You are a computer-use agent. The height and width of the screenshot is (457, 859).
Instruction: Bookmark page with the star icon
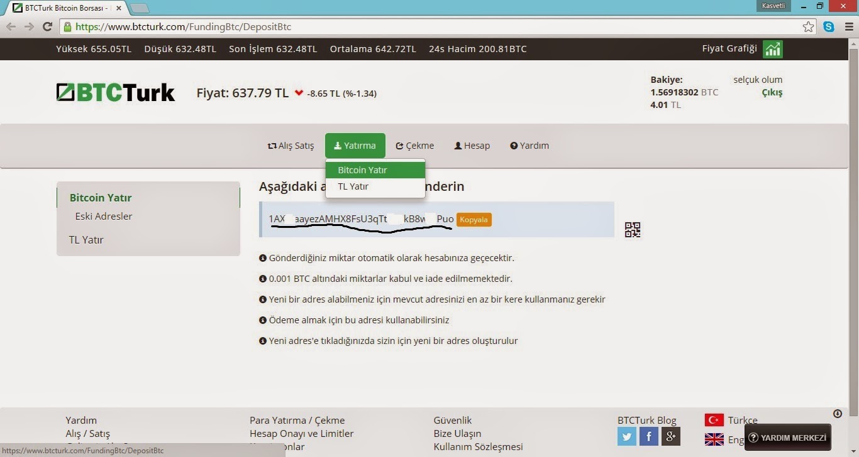click(x=809, y=27)
